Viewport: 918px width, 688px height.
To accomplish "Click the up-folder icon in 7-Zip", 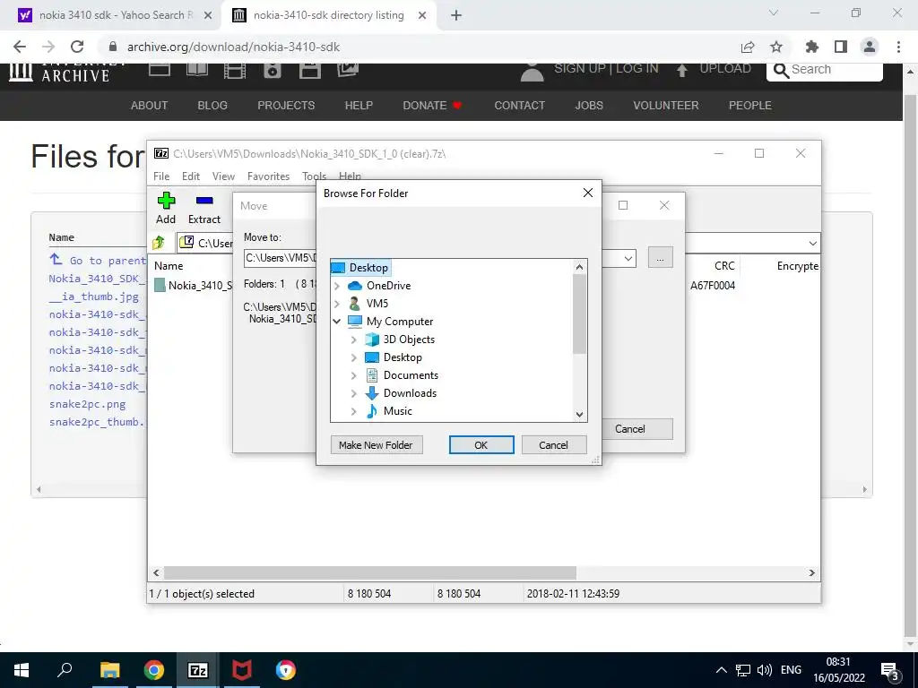I will coord(159,242).
